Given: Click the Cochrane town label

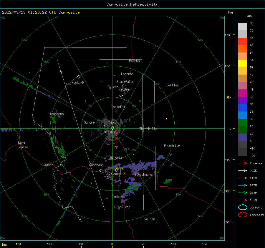Looking at the screenshot, I should 96,165.
